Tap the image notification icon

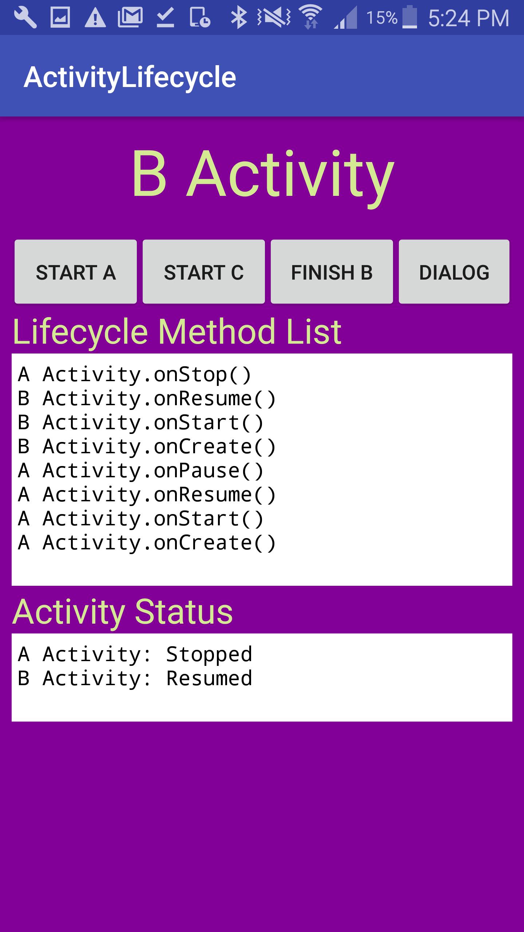(60, 18)
